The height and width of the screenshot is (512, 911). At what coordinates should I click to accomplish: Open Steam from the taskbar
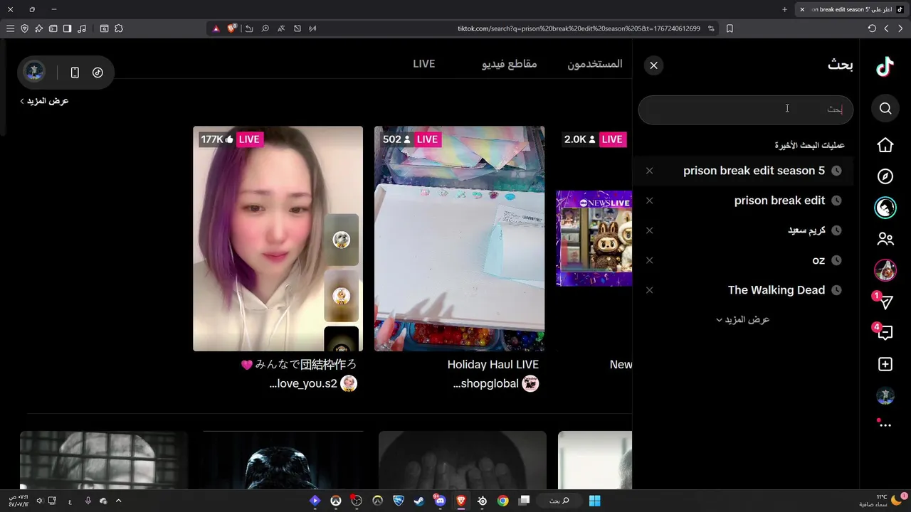[x=419, y=501]
